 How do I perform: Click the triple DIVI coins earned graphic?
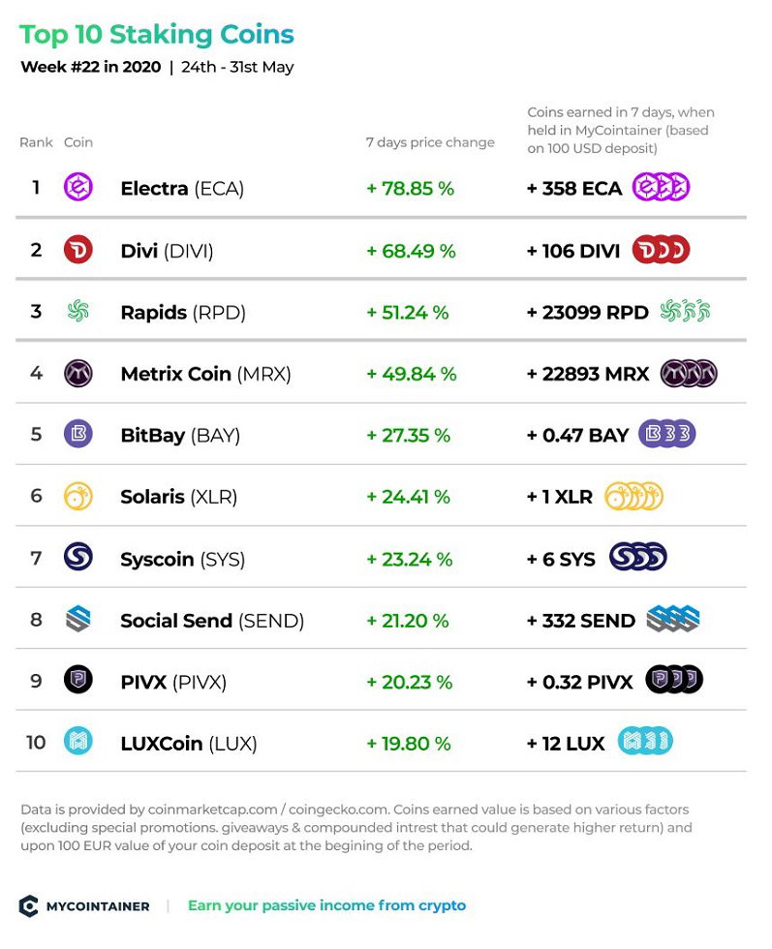click(x=661, y=250)
